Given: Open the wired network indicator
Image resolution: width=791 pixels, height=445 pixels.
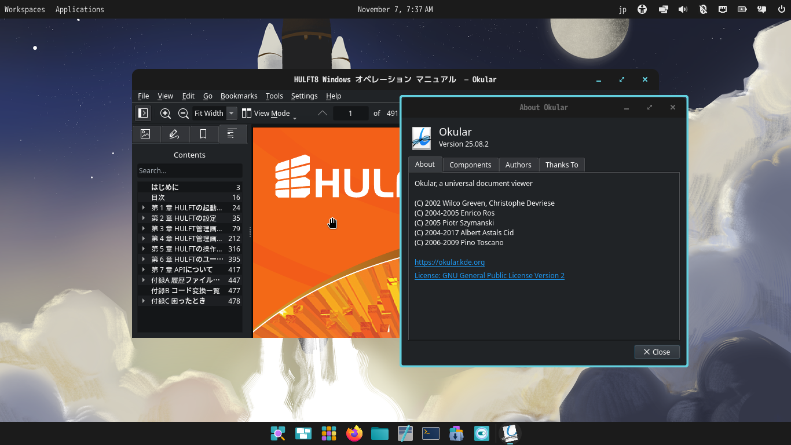Looking at the screenshot, I should (723, 9).
